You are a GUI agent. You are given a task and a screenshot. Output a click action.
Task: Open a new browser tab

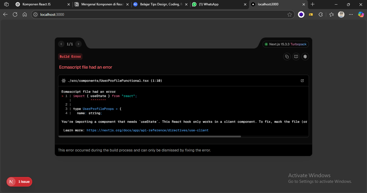coord(312,4)
